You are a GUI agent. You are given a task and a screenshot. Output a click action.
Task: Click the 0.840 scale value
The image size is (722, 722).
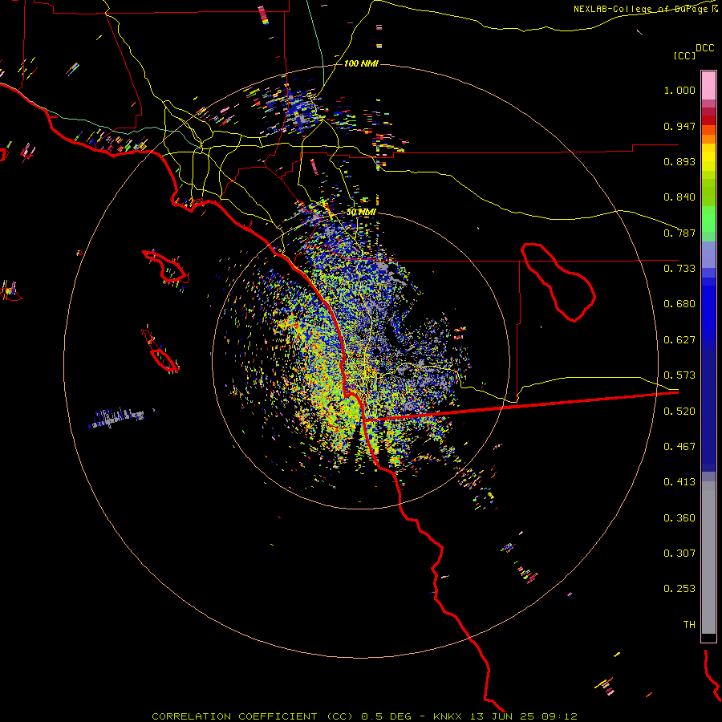(x=679, y=197)
